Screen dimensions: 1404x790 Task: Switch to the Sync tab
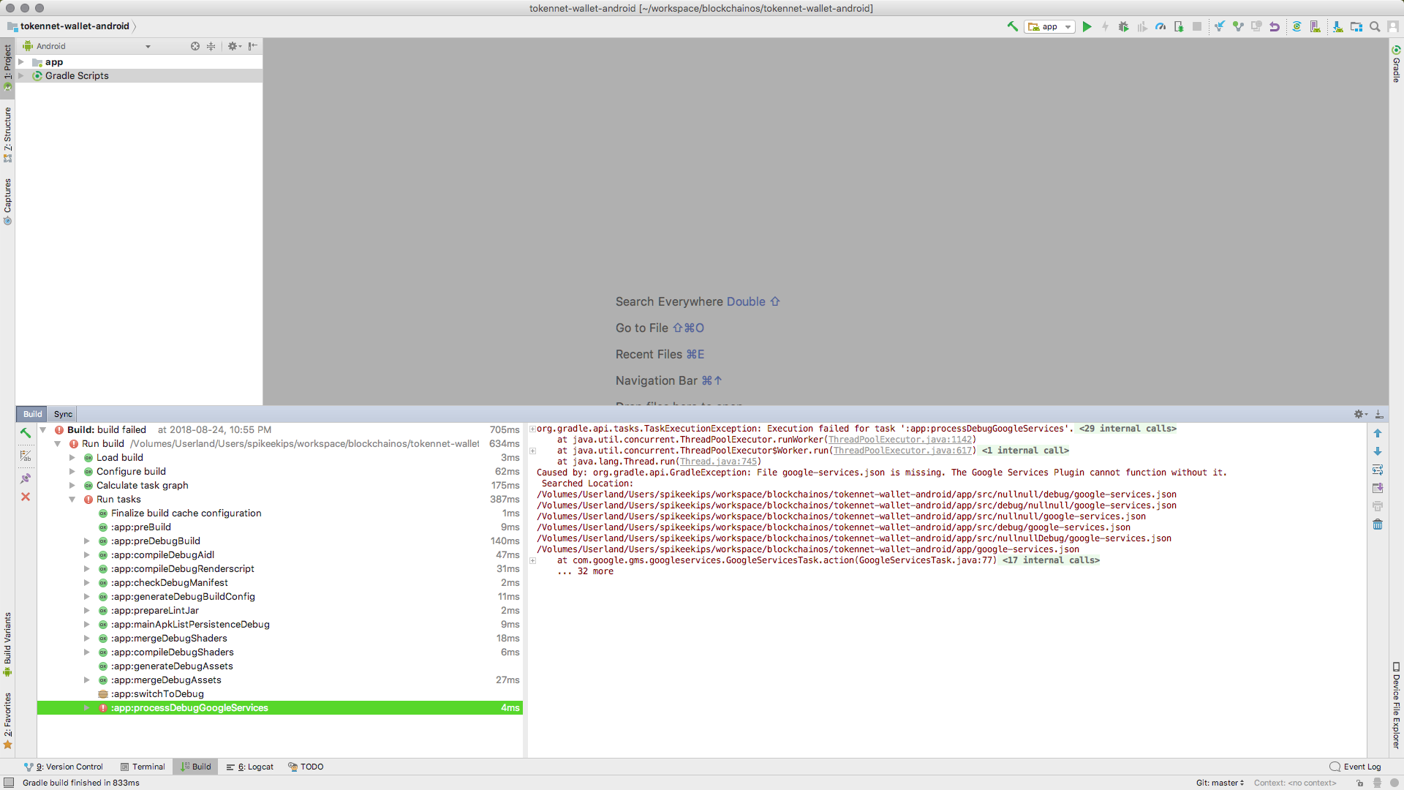tap(62, 414)
